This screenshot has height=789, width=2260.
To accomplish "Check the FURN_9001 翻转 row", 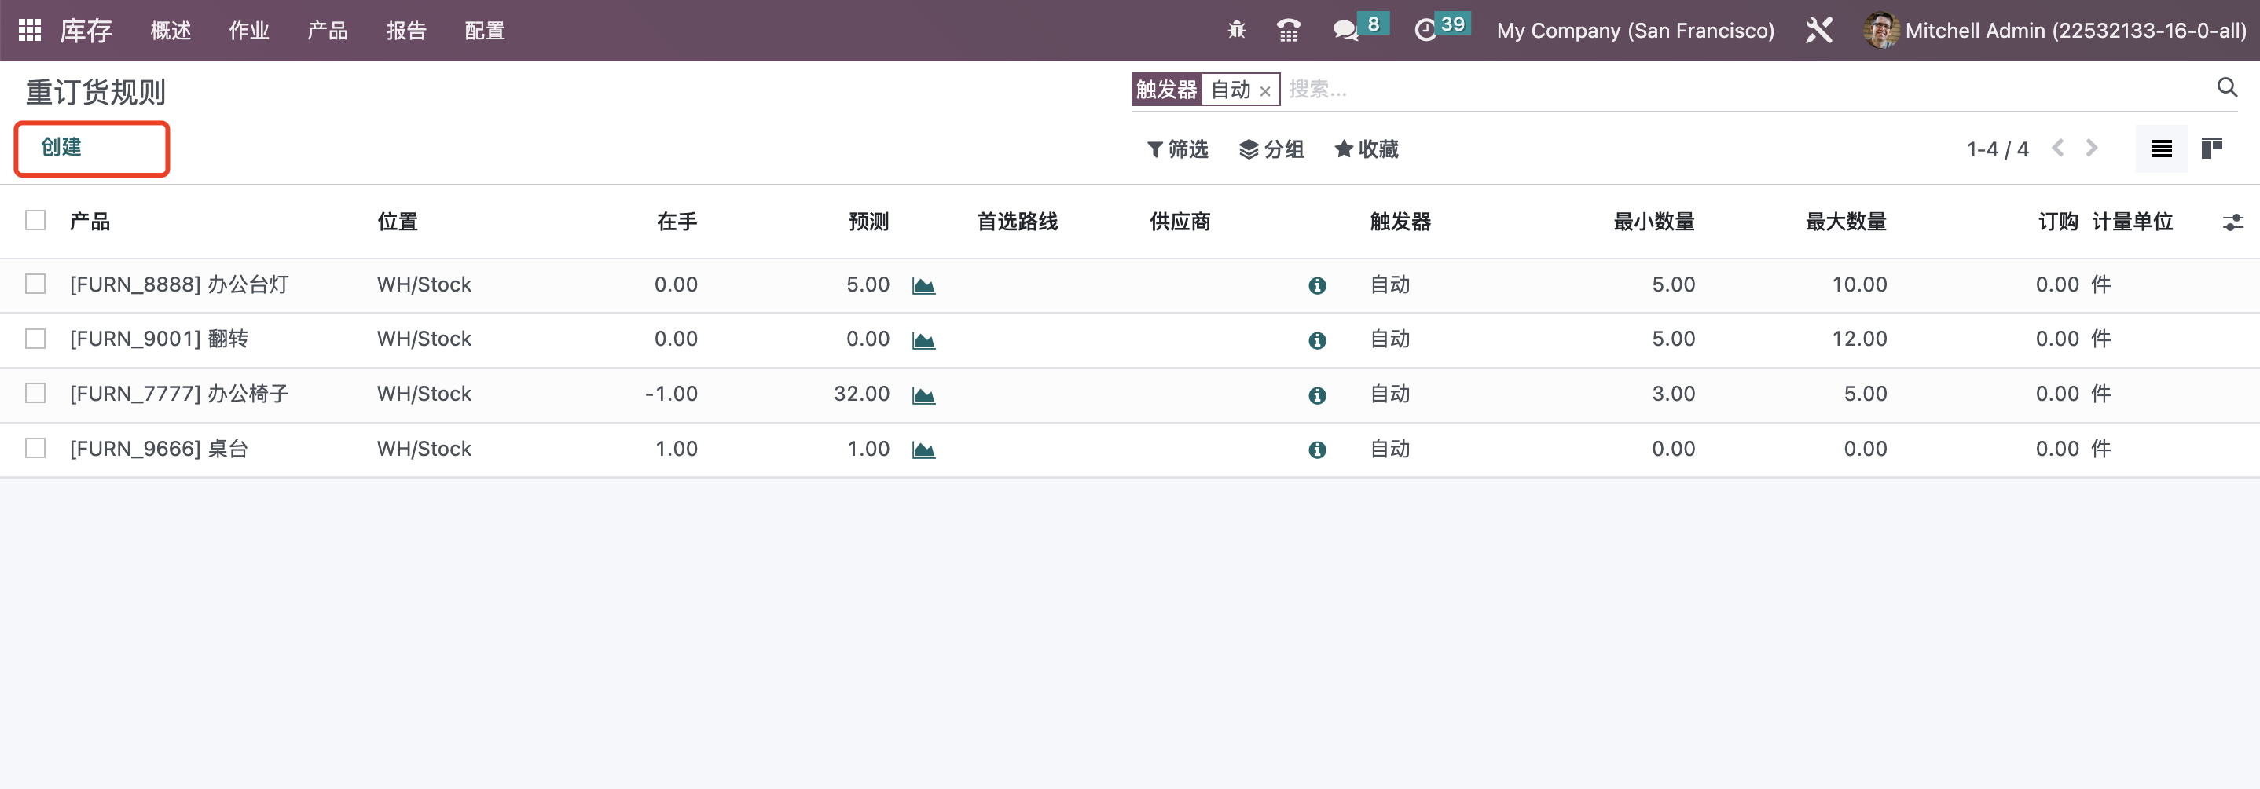I will click(x=35, y=339).
